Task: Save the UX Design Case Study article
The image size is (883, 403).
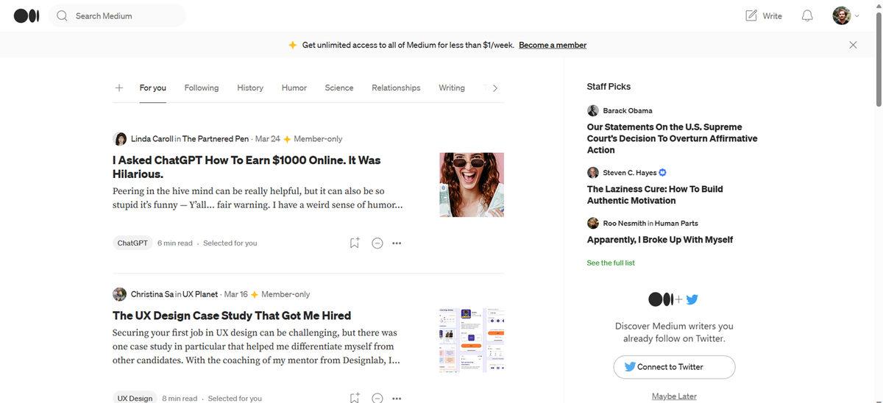Action: tap(355, 398)
